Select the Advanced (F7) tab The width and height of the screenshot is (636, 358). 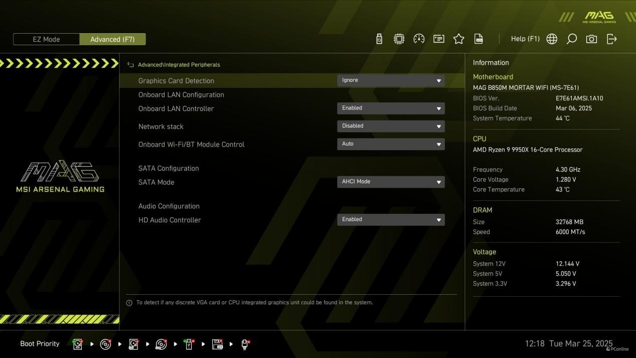(x=112, y=39)
